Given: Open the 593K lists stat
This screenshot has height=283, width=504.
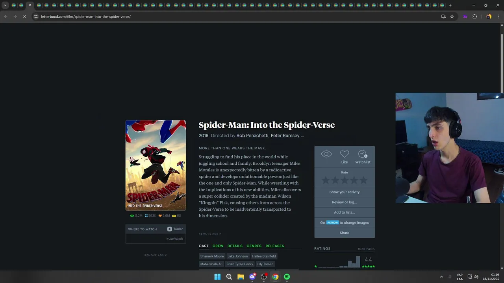Looking at the screenshot, I should (150, 216).
